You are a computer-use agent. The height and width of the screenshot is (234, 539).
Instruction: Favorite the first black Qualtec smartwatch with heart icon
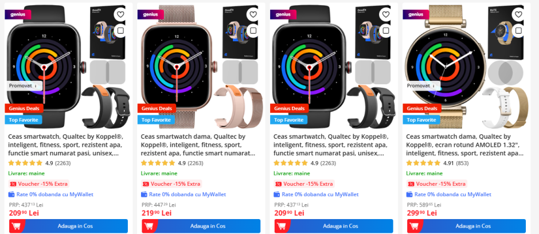pos(120,14)
